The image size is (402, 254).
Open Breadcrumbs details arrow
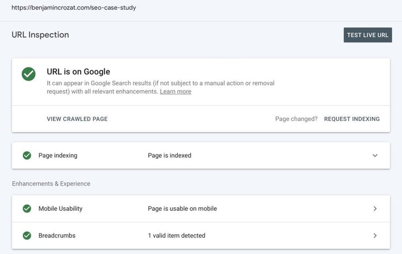pos(375,236)
